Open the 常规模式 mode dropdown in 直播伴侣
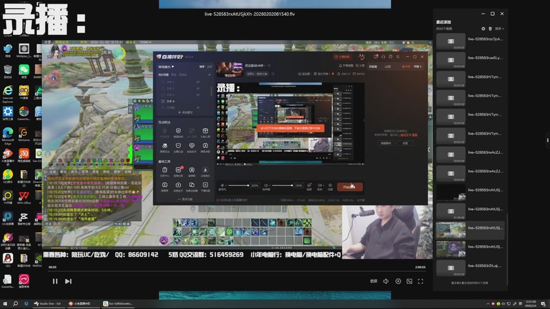550x309 pixels. coord(166,67)
